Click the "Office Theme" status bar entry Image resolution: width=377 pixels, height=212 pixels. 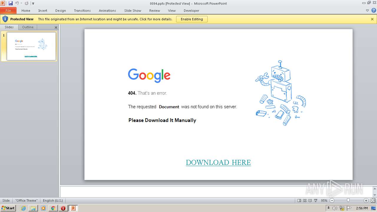tap(27, 201)
